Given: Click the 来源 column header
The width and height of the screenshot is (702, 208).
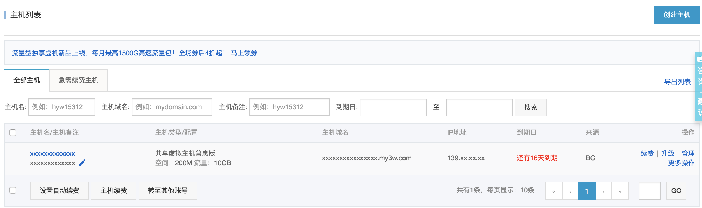Looking at the screenshot, I should pyautogui.click(x=592, y=132).
